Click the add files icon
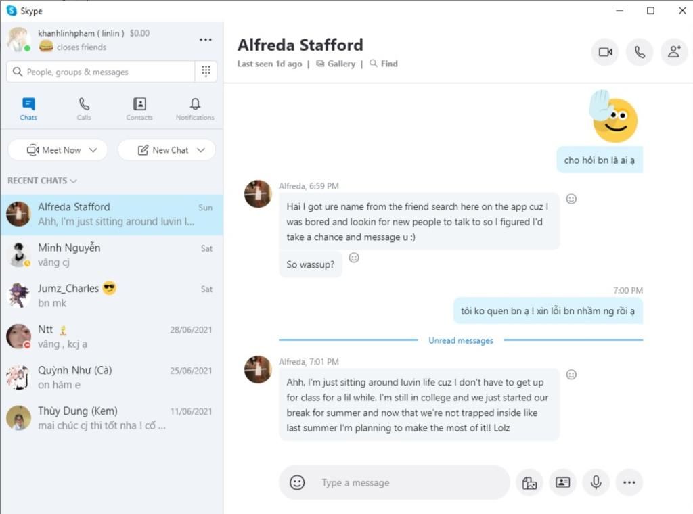693x514 pixels. (529, 482)
